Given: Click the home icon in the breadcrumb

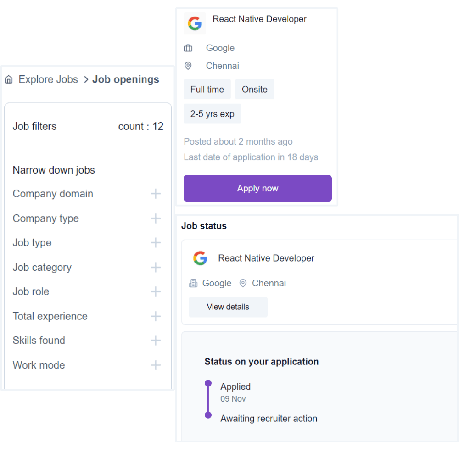Looking at the screenshot, I should coord(9,80).
